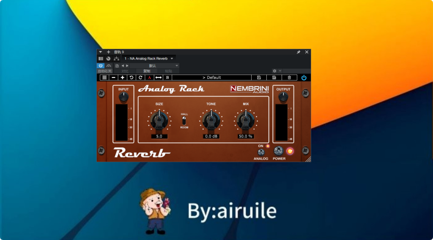The image size is (433, 240).
Task: Redo the change with the redo arrow
Action: click(x=140, y=78)
